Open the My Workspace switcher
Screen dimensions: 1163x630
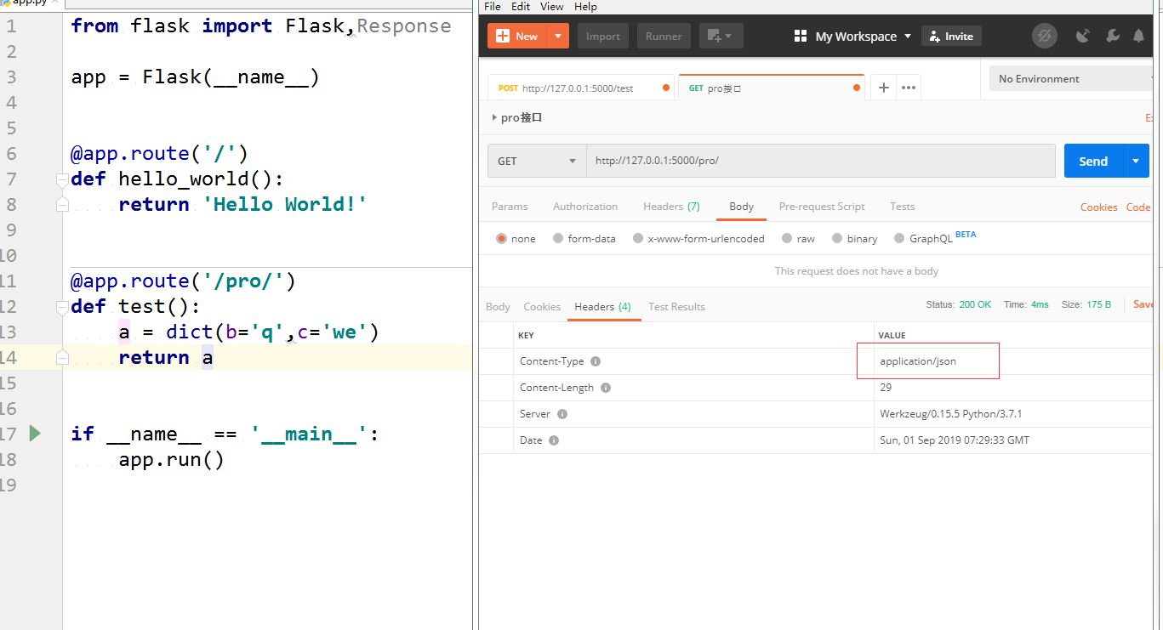(x=852, y=36)
